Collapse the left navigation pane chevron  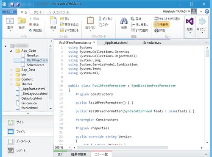(51, 41)
